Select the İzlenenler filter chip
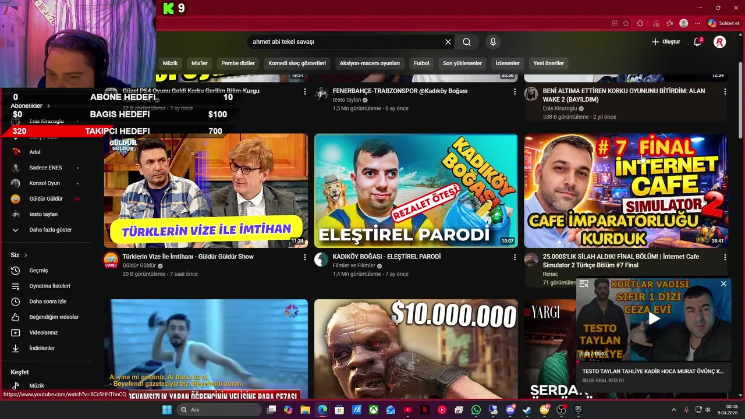This screenshot has height=419, width=745. pos(508,63)
